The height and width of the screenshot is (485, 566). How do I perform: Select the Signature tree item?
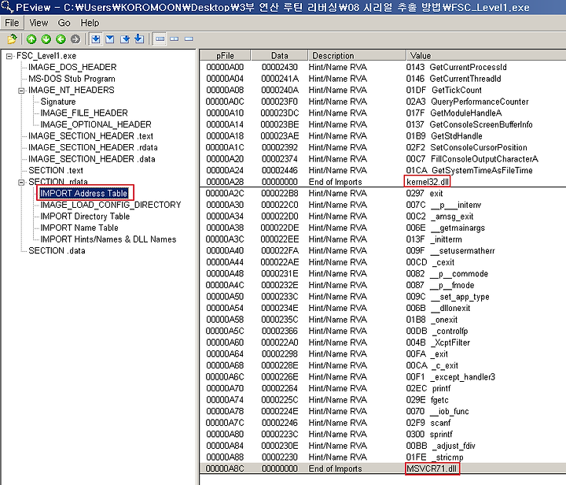57,102
